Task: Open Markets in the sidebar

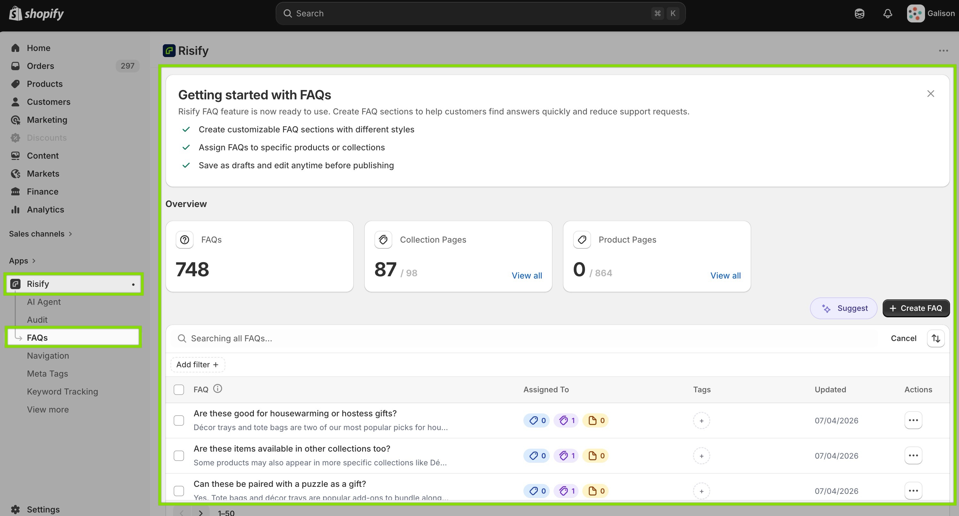Action: point(43,173)
